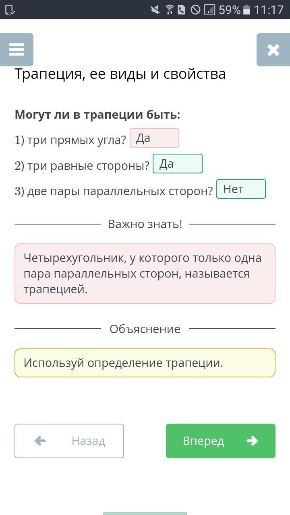Click the left arrow on Назад
Image resolution: width=290 pixels, height=515 pixels.
[40, 441]
